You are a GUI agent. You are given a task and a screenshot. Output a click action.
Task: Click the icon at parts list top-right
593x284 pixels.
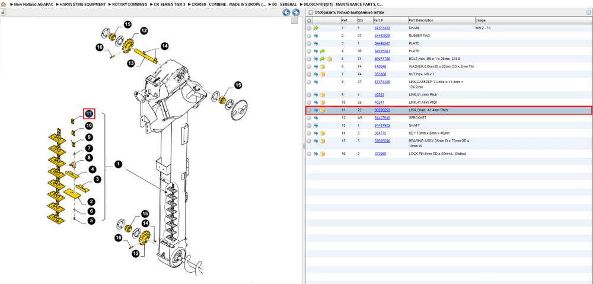coord(588,12)
